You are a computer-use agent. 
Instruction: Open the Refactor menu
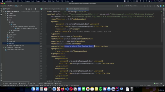point(44,1)
